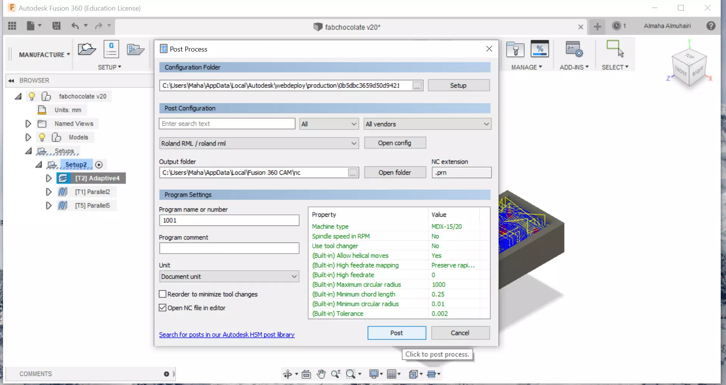Uncheck Open NC file in editor
726x385 pixels.
tap(163, 308)
